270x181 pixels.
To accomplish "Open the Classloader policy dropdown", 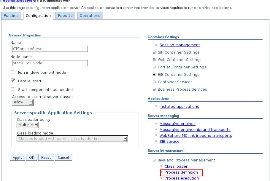I will coord(28,125).
